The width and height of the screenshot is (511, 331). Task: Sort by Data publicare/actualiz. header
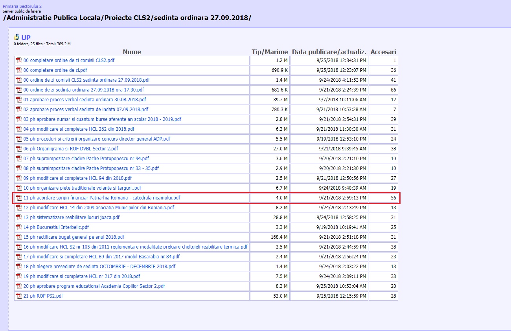point(329,52)
